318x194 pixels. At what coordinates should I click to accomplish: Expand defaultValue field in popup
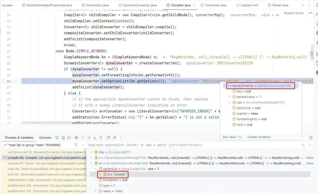[x=229, y=97]
